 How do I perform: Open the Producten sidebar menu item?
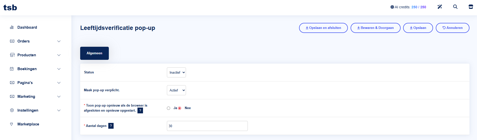pos(27,55)
